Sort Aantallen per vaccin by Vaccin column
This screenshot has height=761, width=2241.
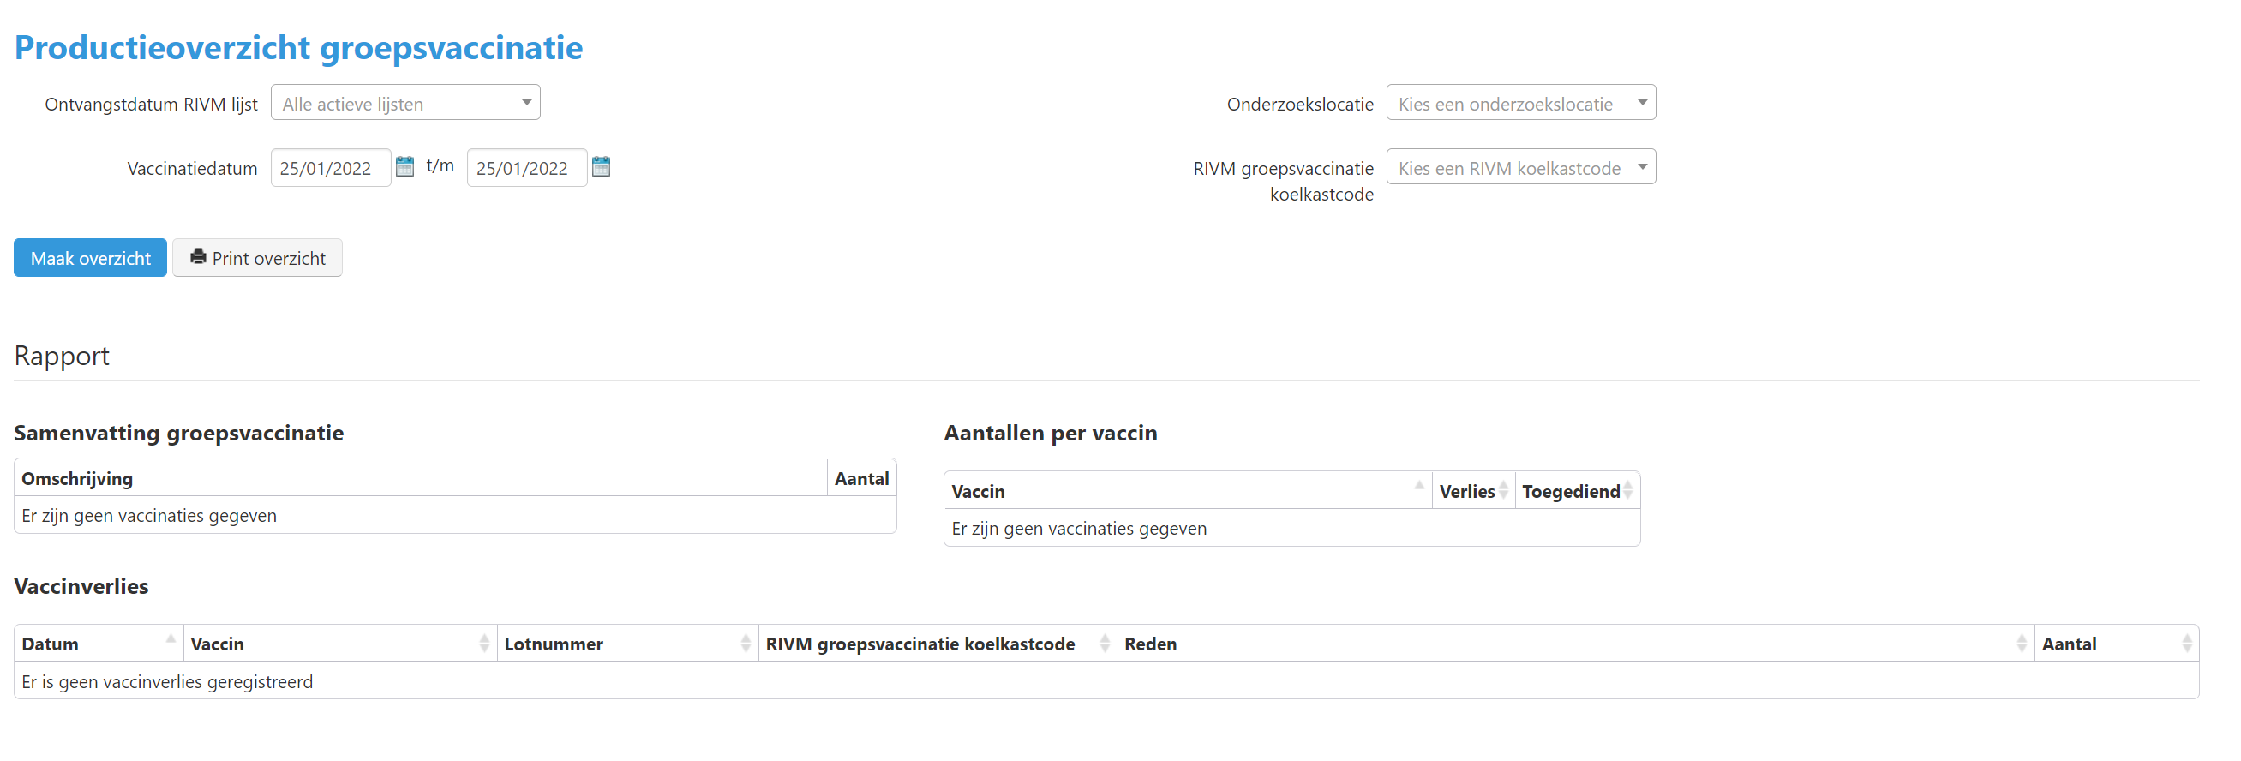pos(1187,491)
